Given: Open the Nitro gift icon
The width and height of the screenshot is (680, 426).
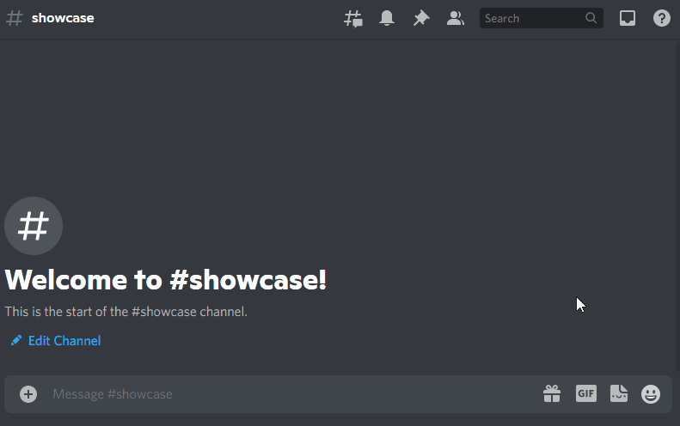Looking at the screenshot, I should point(551,394).
